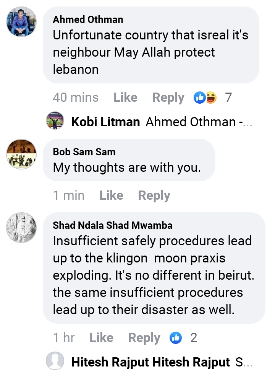The height and width of the screenshot is (373, 275).
Task: Open Ahmed Othman's profile picture
Action: [x=21, y=21]
